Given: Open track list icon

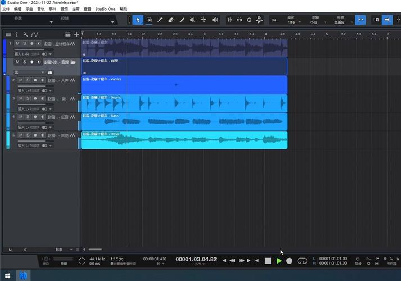Looking at the screenshot, I should [x=8, y=34].
